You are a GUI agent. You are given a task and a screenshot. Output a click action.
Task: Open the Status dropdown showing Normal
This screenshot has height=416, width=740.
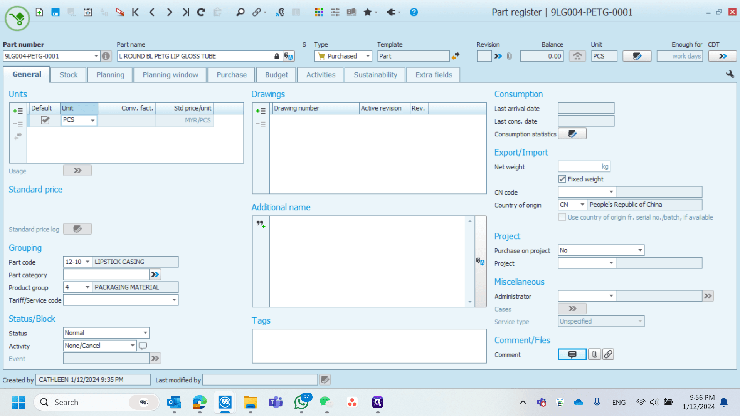tap(145, 333)
